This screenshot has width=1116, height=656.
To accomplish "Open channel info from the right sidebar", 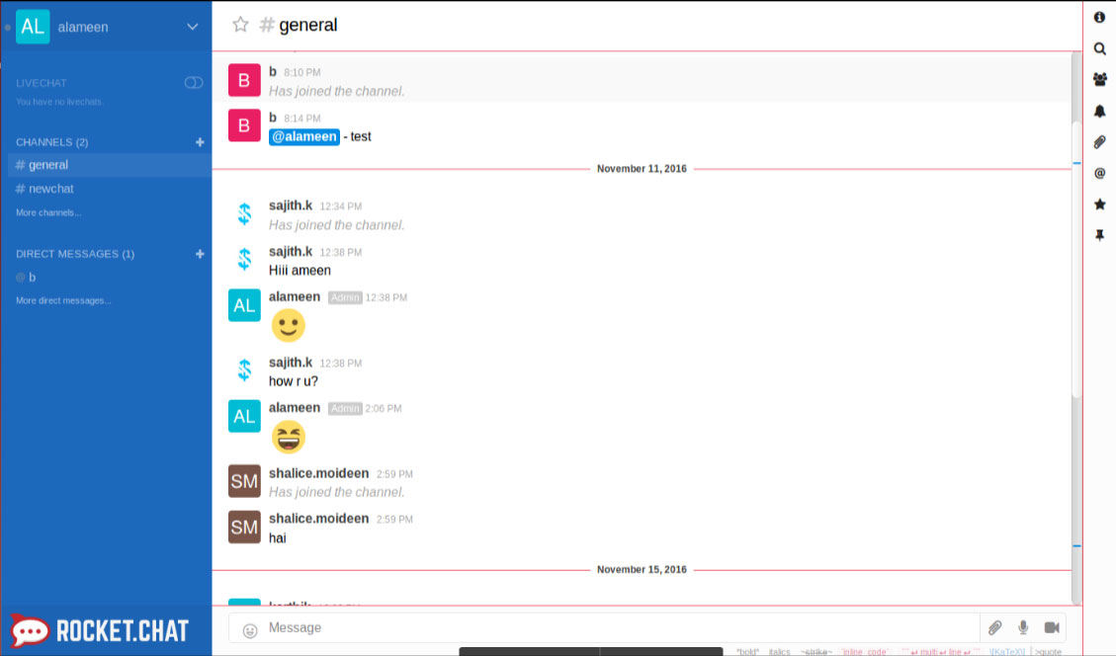I will tap(1099, 17).
